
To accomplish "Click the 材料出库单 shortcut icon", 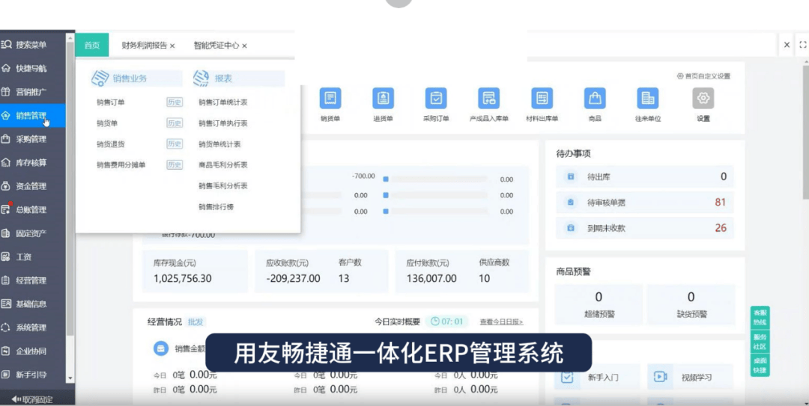I will point(542,98).
